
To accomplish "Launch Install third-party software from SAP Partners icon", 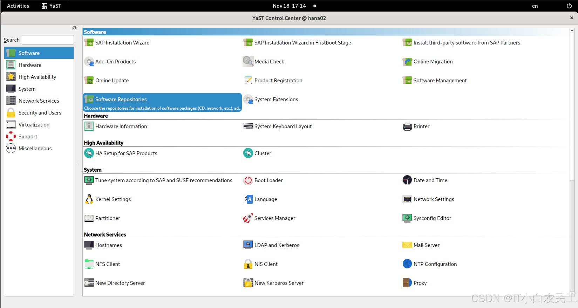I will (x=407, y=43).
